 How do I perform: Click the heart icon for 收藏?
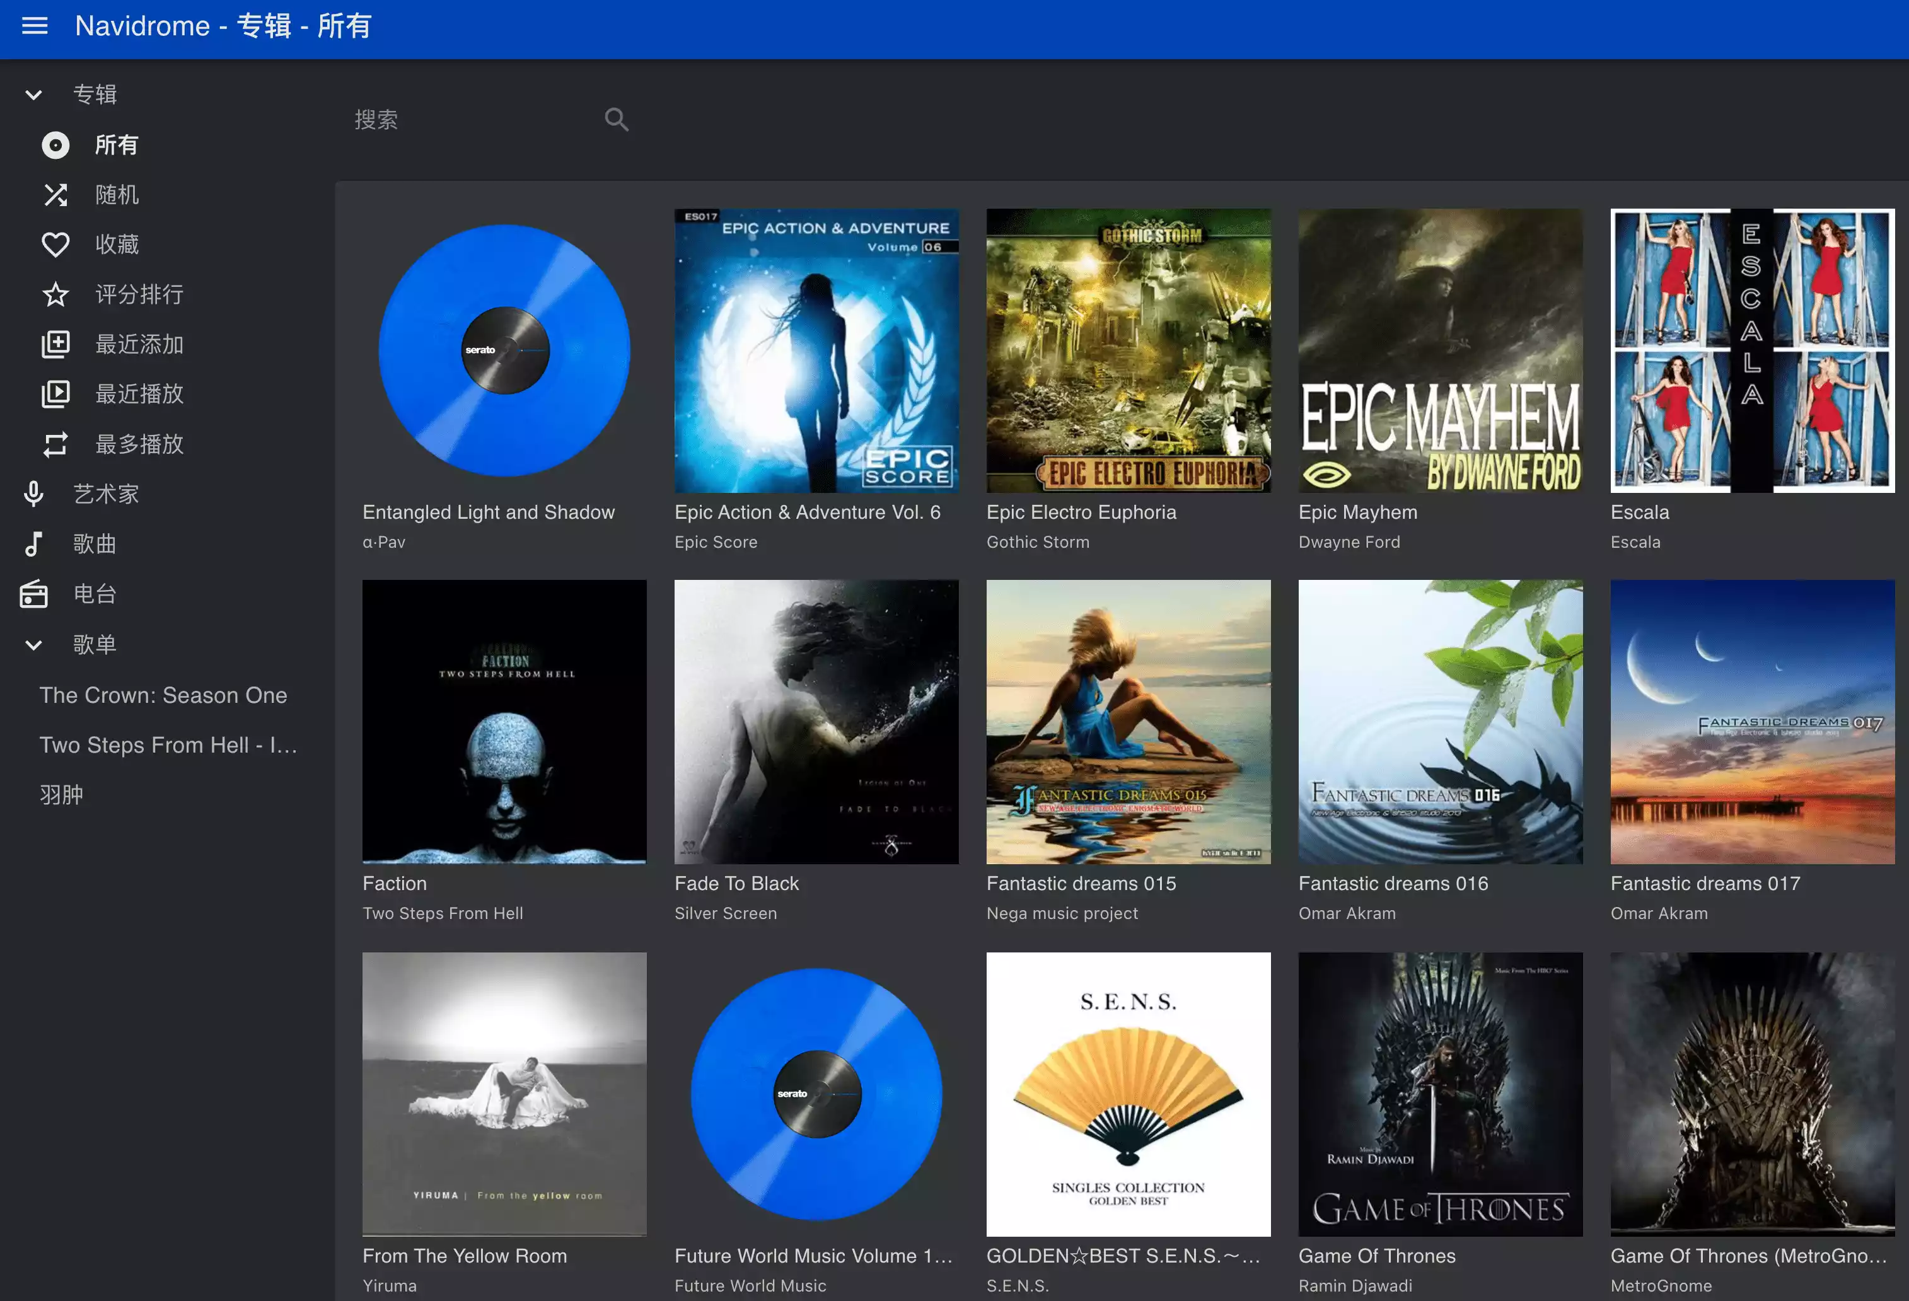[55, 245]
